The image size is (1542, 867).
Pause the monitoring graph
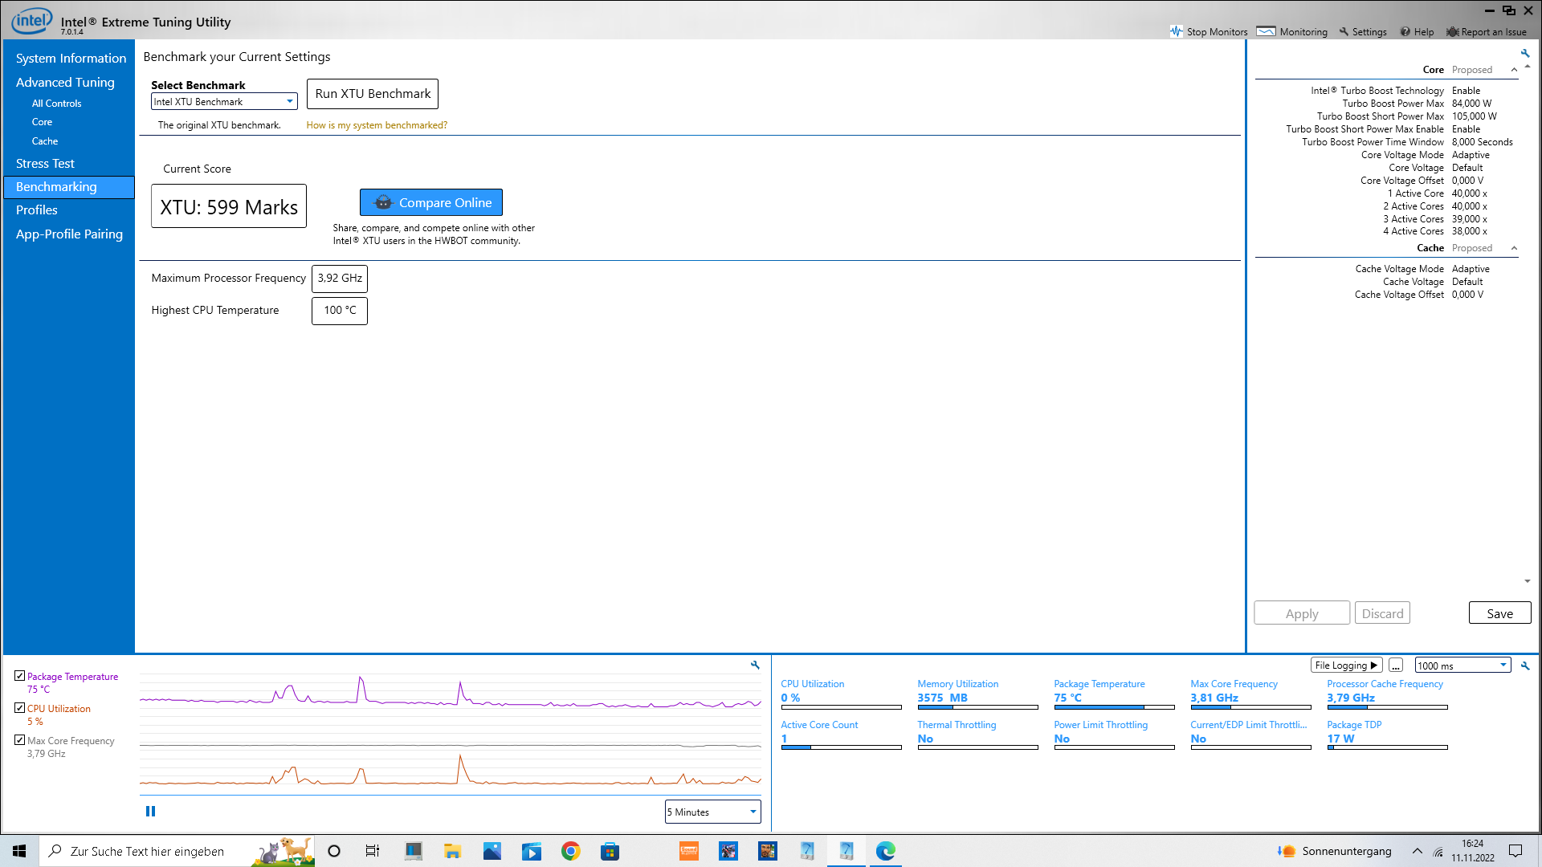click(x=150, y=812)
